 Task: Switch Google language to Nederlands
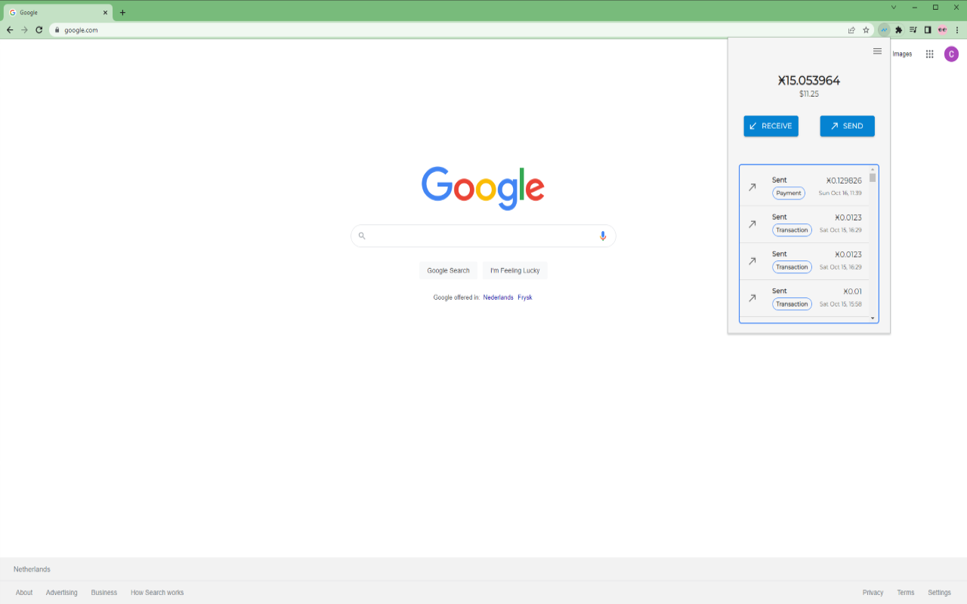click(499, 297)
